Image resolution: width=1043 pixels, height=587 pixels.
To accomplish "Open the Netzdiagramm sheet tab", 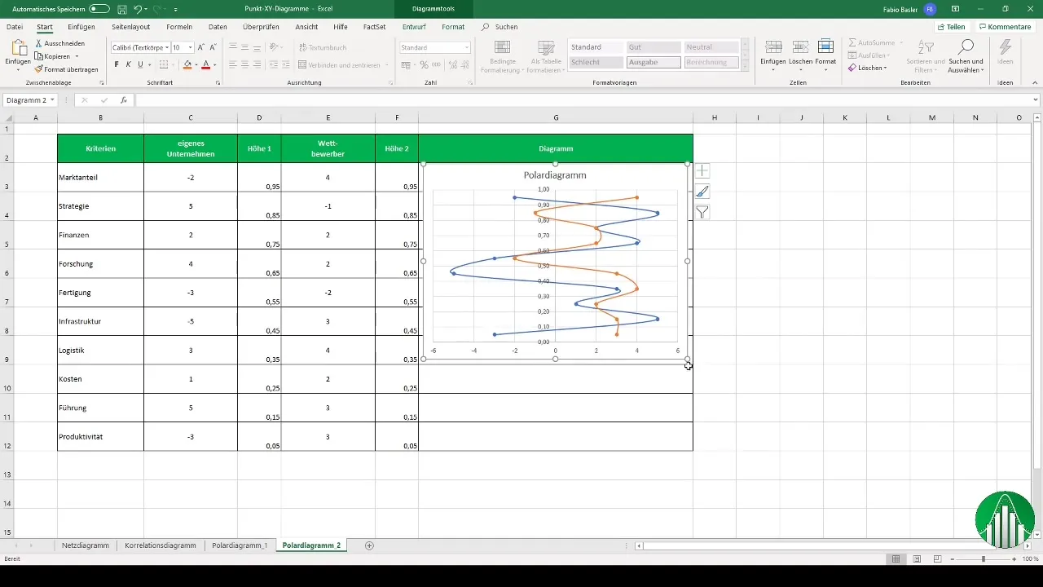I will (x=86, y=545).
